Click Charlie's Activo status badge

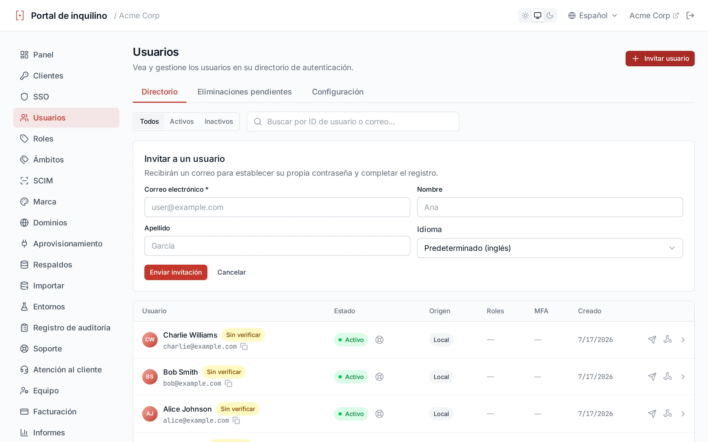tap(351, 340)
